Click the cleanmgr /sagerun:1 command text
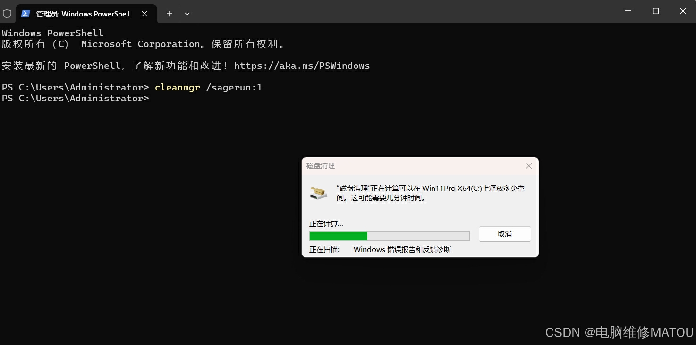Screen dimensions: 696x345 208,88
